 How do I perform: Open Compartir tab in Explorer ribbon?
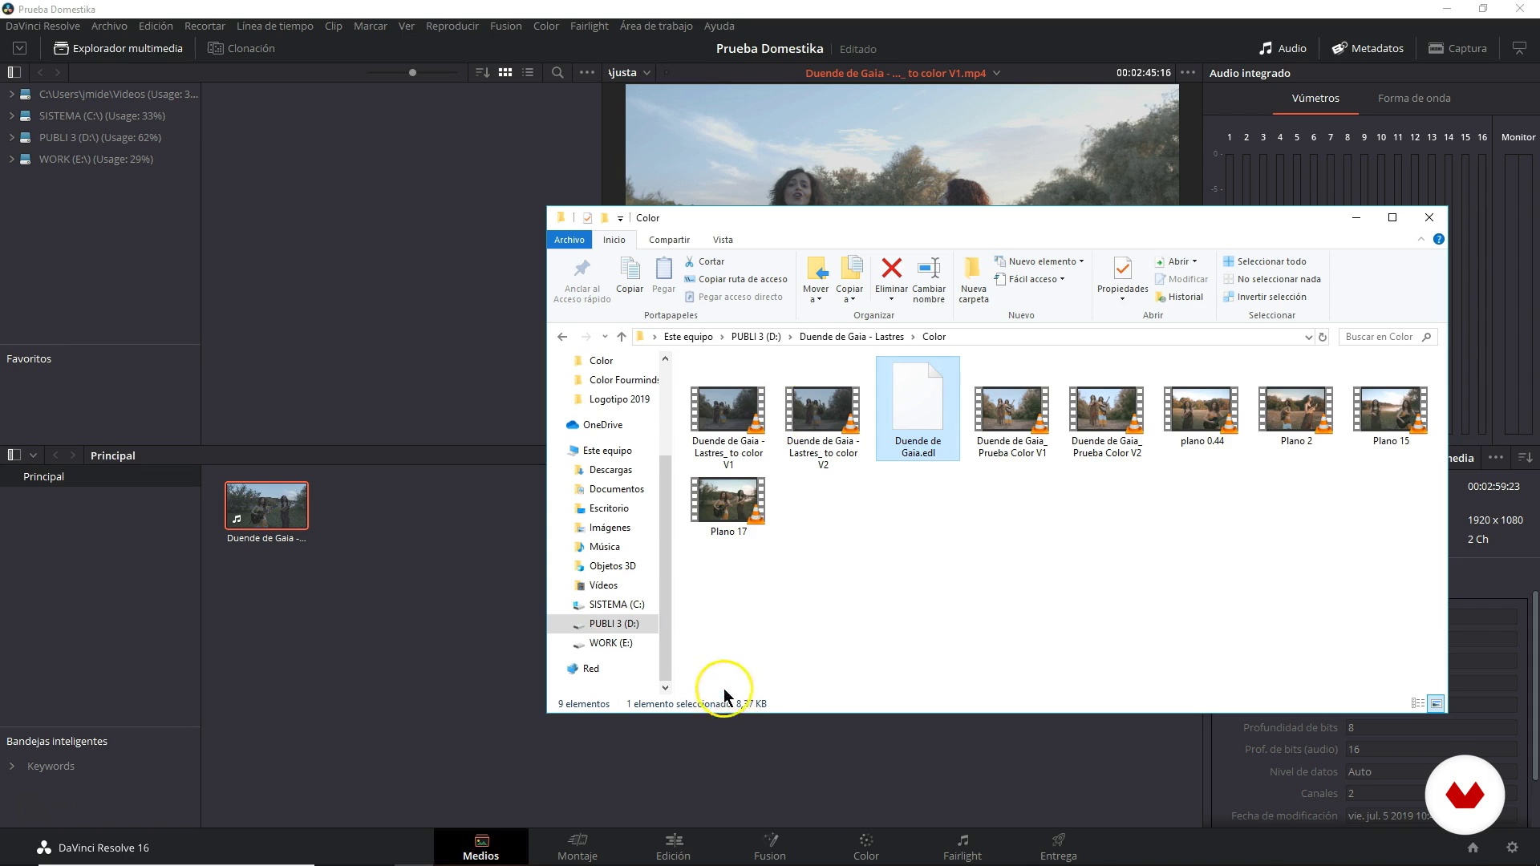pos(669,240)
